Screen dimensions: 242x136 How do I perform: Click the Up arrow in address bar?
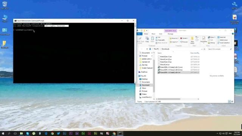(147, 49)
